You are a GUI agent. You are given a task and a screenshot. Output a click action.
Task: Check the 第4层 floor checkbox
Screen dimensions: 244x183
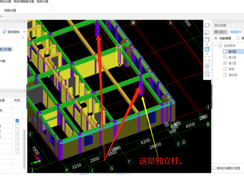pyautogui.click(x=225, y=51)
